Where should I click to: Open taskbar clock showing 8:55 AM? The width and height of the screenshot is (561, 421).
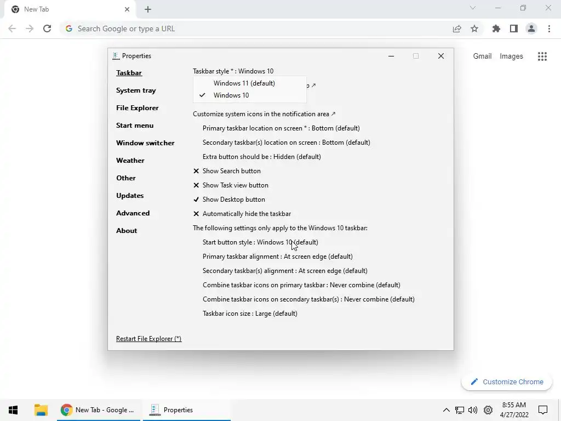pos(514,410)
